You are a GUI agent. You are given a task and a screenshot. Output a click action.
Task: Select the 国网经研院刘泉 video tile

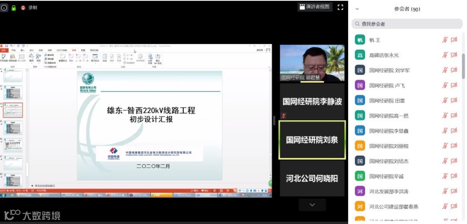312,140
